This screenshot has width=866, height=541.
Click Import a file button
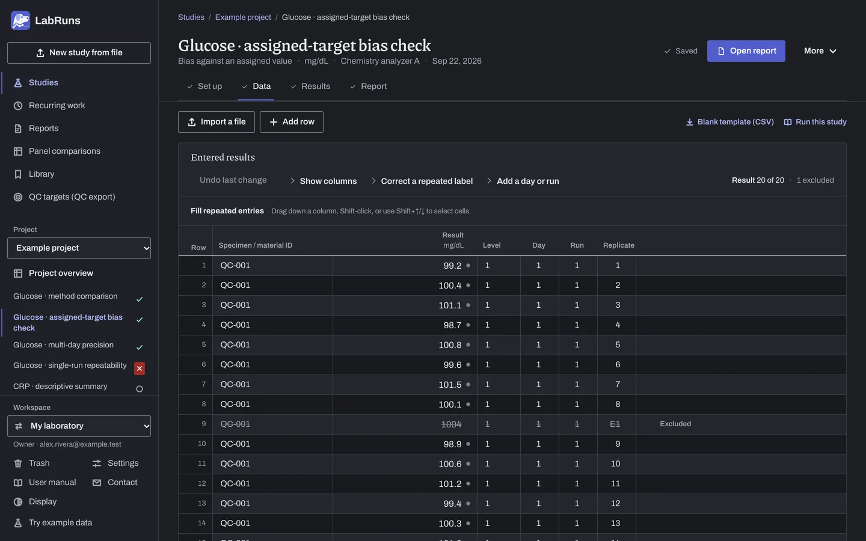coord(216,122)
